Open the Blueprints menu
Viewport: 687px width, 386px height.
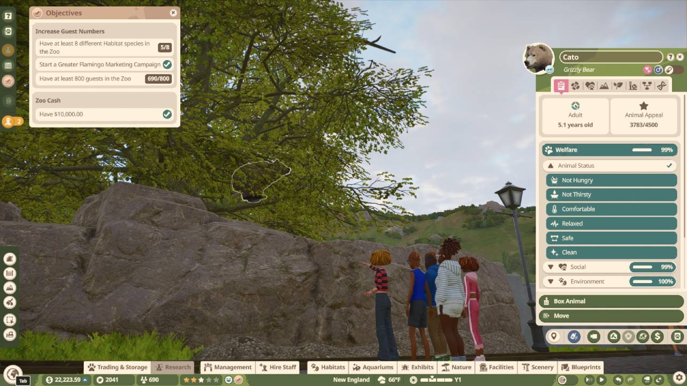(580, 367)
